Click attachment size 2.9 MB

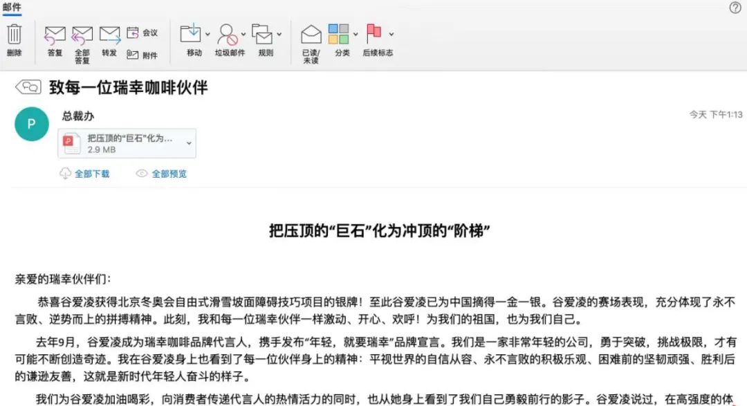pyautogui.click(x=102, y=149)
